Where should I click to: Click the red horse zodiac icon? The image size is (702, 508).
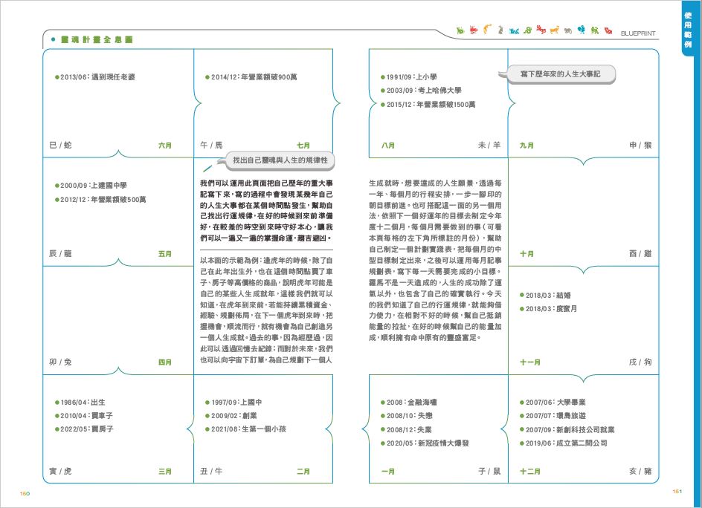pyautogui.click(x=541, y=30)
